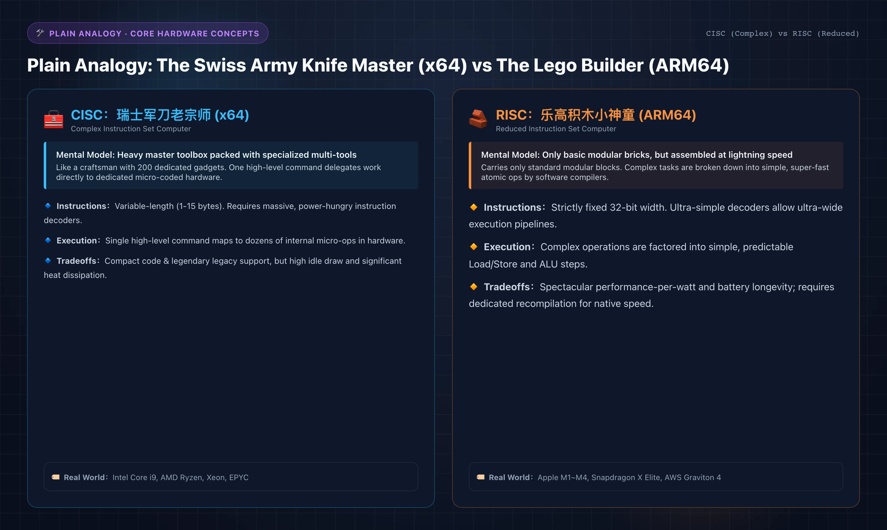Click the 'Variable-length (1-15 bytes)' instruction text
The width and height of the screenshot is (887, 530).
point(220,213)
